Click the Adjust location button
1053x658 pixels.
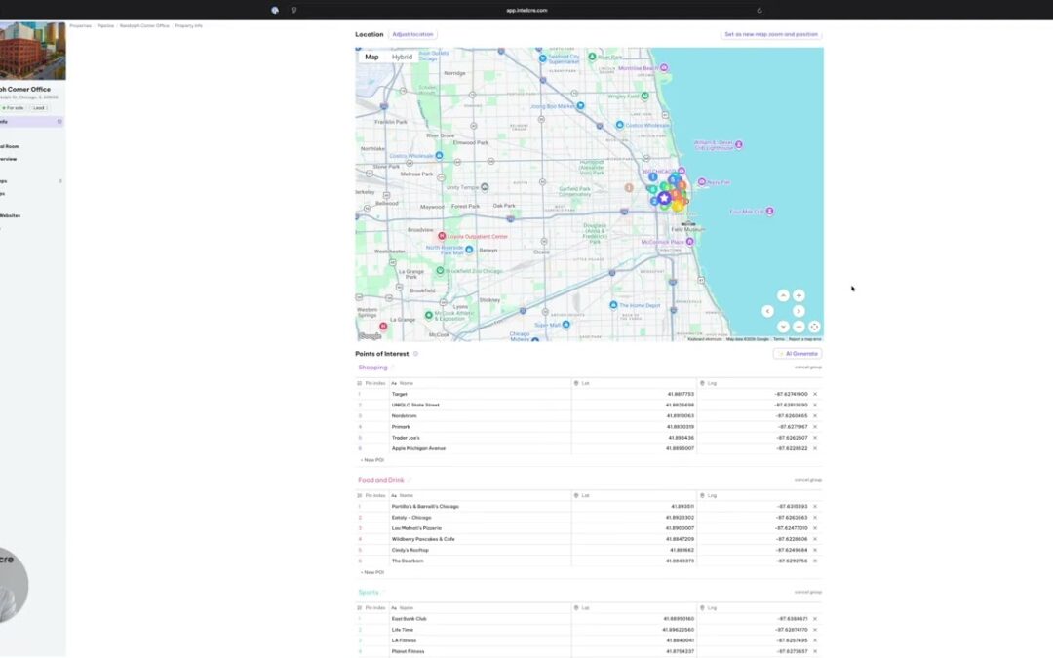(x=412, y=34)
